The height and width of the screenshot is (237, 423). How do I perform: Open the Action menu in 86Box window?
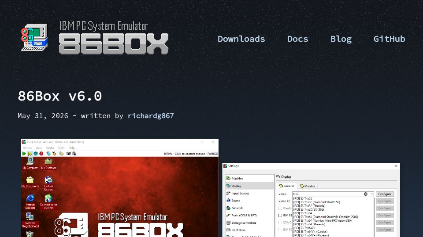[27, 148]
